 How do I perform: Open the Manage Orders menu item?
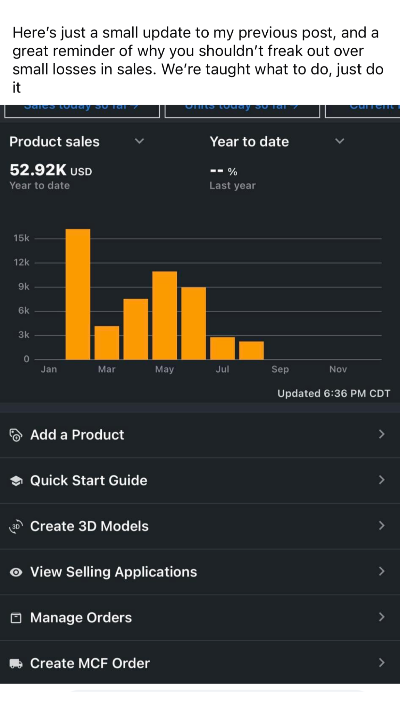pos(81,618)
